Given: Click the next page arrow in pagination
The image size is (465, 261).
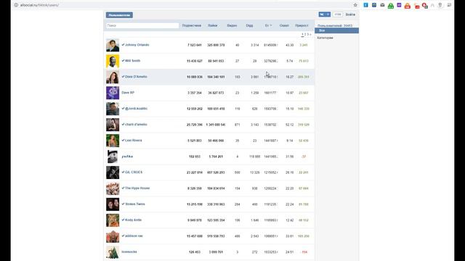Looking at the screenshot, I should pyautogui.click(x=310, y=35).
